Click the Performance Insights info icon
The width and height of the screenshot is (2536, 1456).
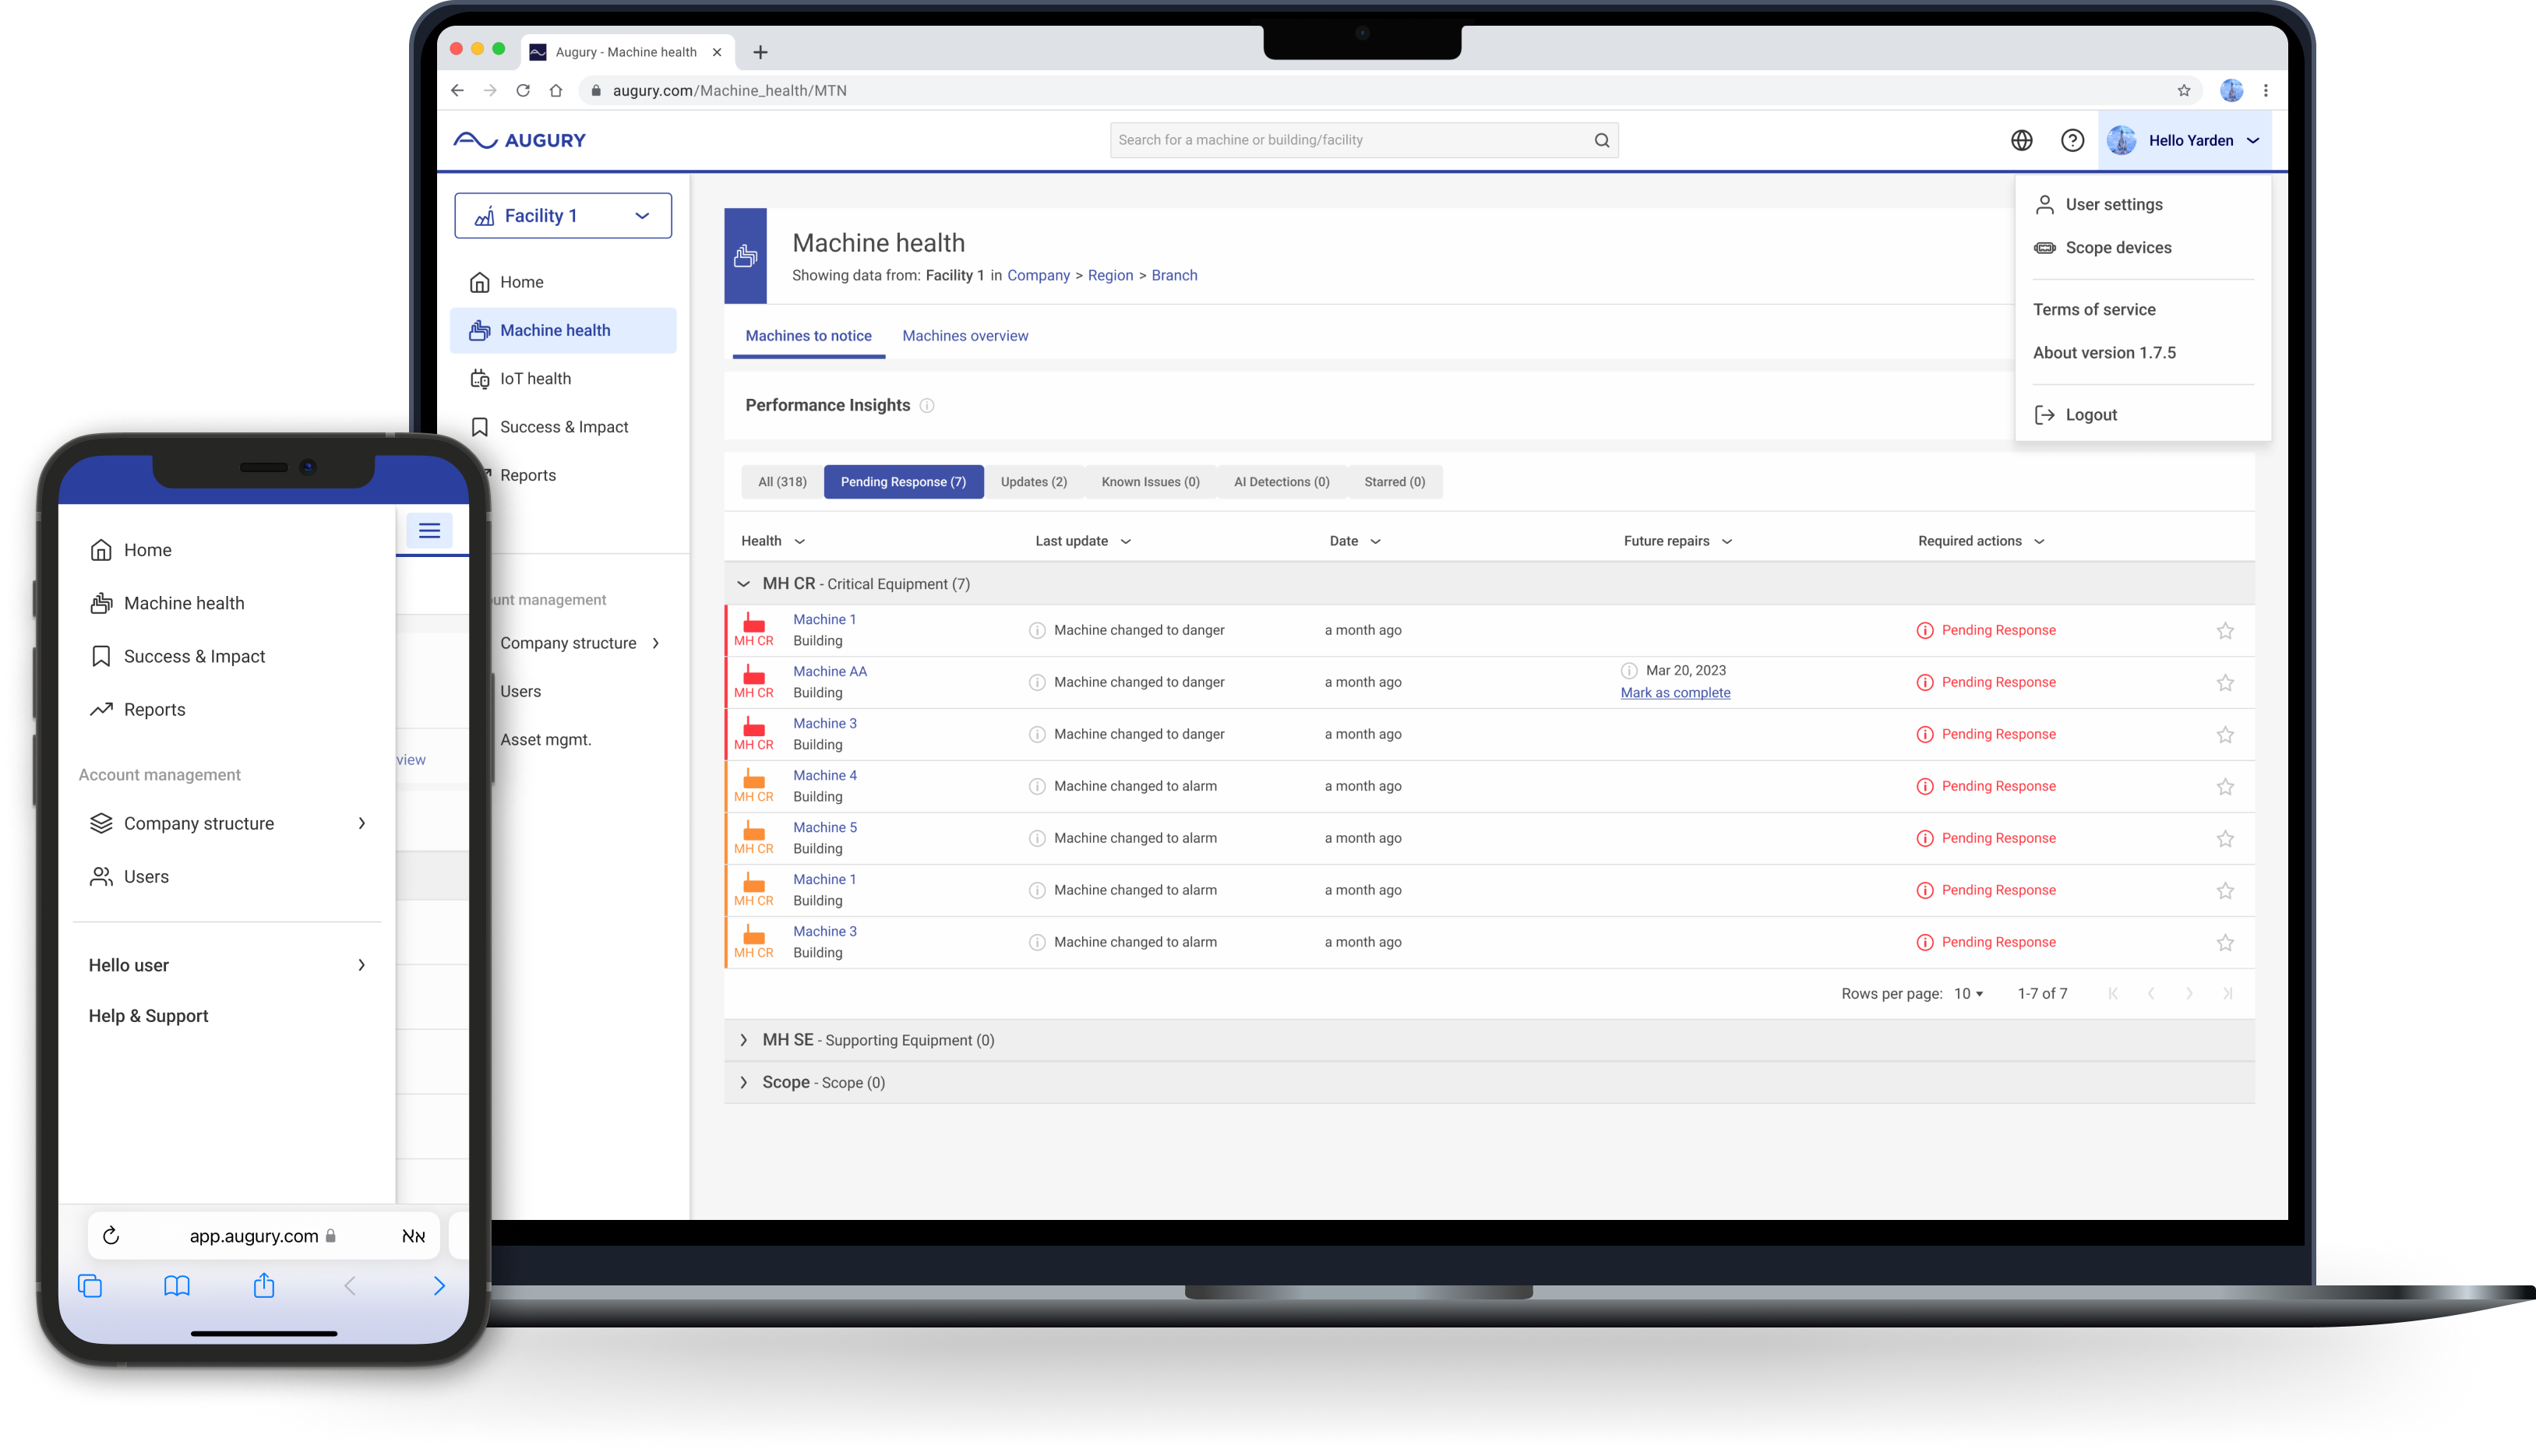[x=926, y=405]
